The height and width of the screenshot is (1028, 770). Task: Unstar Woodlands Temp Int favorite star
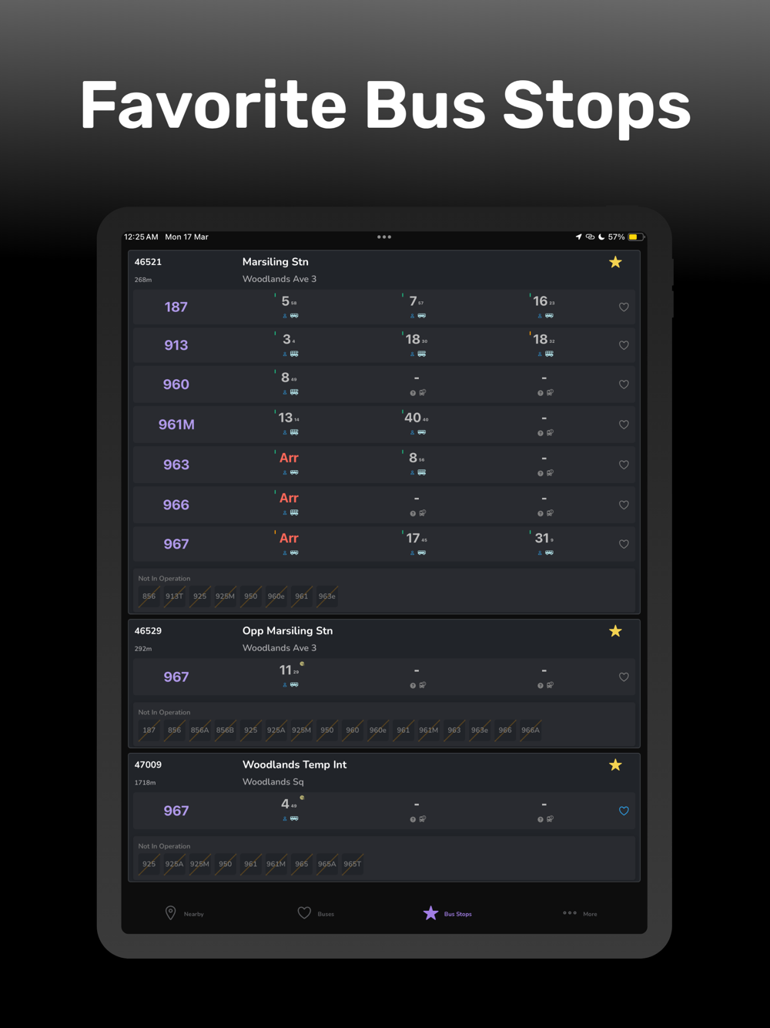click(615, 765)
